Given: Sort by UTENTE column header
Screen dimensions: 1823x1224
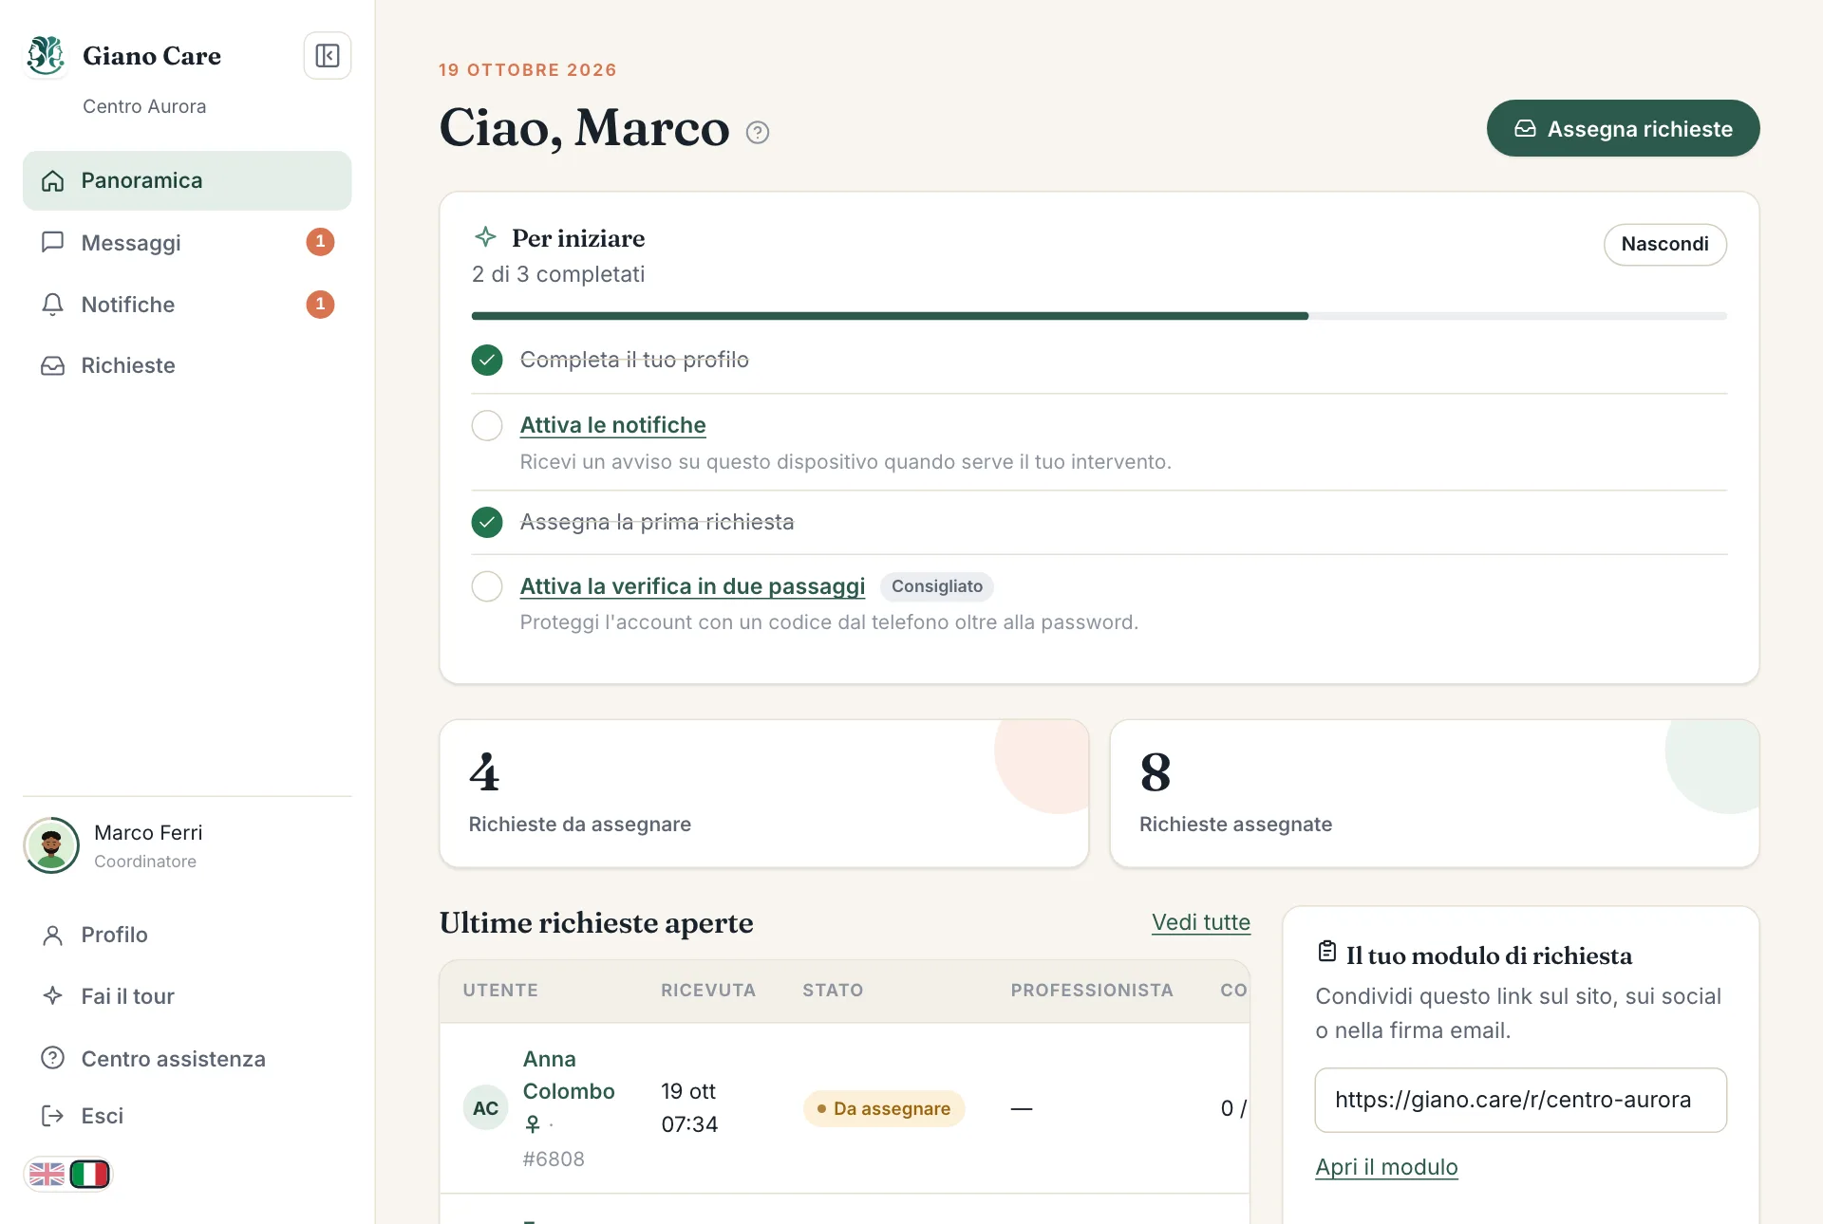Looking at the screenshot, I should pos(500,991).
